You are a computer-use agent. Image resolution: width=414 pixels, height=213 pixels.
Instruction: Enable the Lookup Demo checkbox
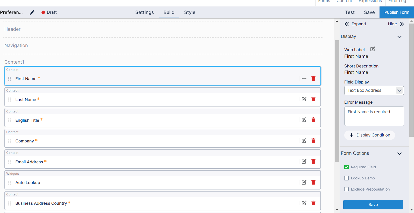346,178
